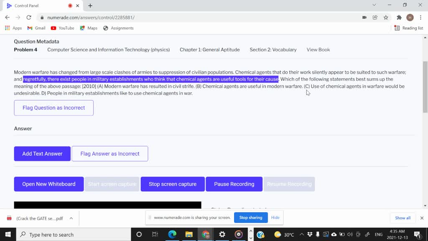This screenshot has width=428, height=241.
Task: Bookmark this page with the star icon
Action: 386,18
